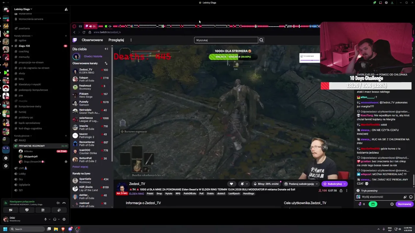
Task: Click Pokaż więcej under followed channels
Action: (x=80, y=167)
